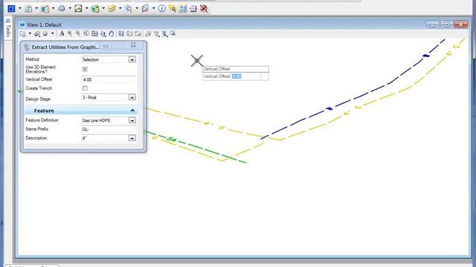Click the View Next icon
476x267 pixels.
138,33
